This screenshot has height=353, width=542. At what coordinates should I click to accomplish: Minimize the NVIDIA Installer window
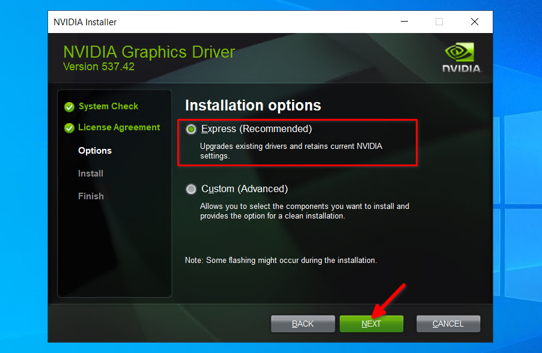pyautogui.click(x=404, y=22)
